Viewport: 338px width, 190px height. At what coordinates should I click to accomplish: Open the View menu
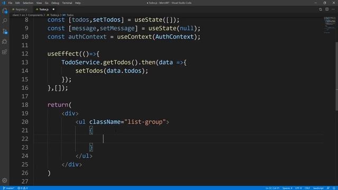coord(39,3)
